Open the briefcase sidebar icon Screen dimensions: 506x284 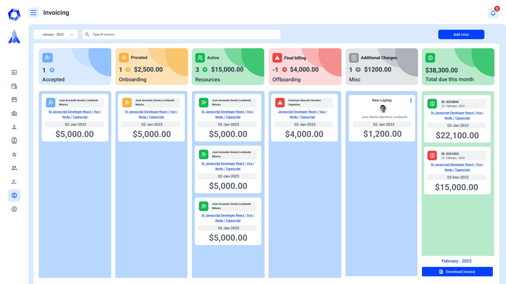click(14, 113)
